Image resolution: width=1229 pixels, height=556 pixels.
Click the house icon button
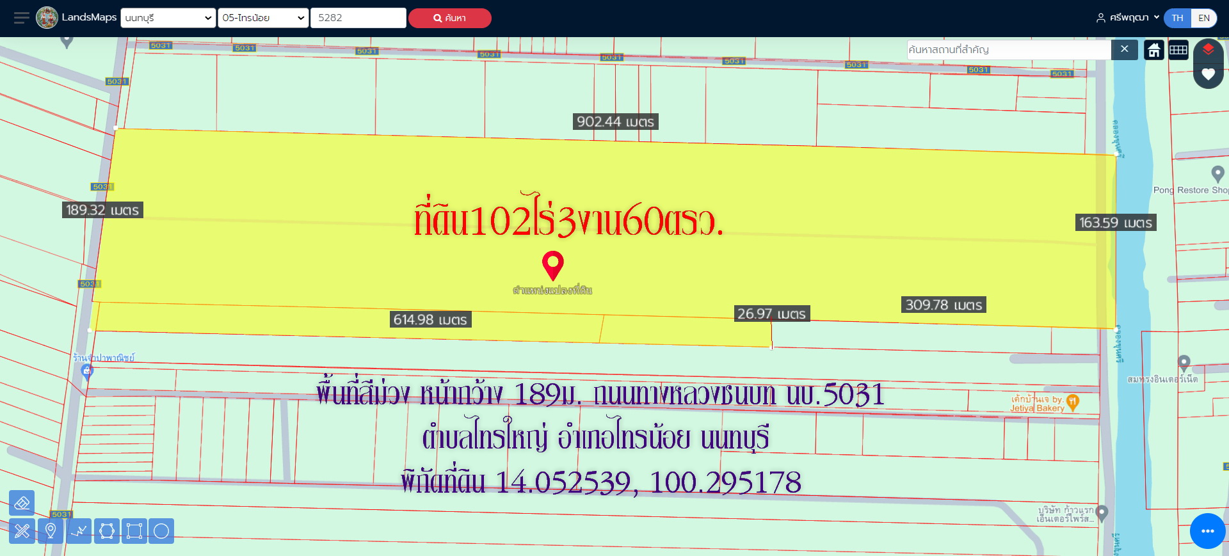(1154, 50)
